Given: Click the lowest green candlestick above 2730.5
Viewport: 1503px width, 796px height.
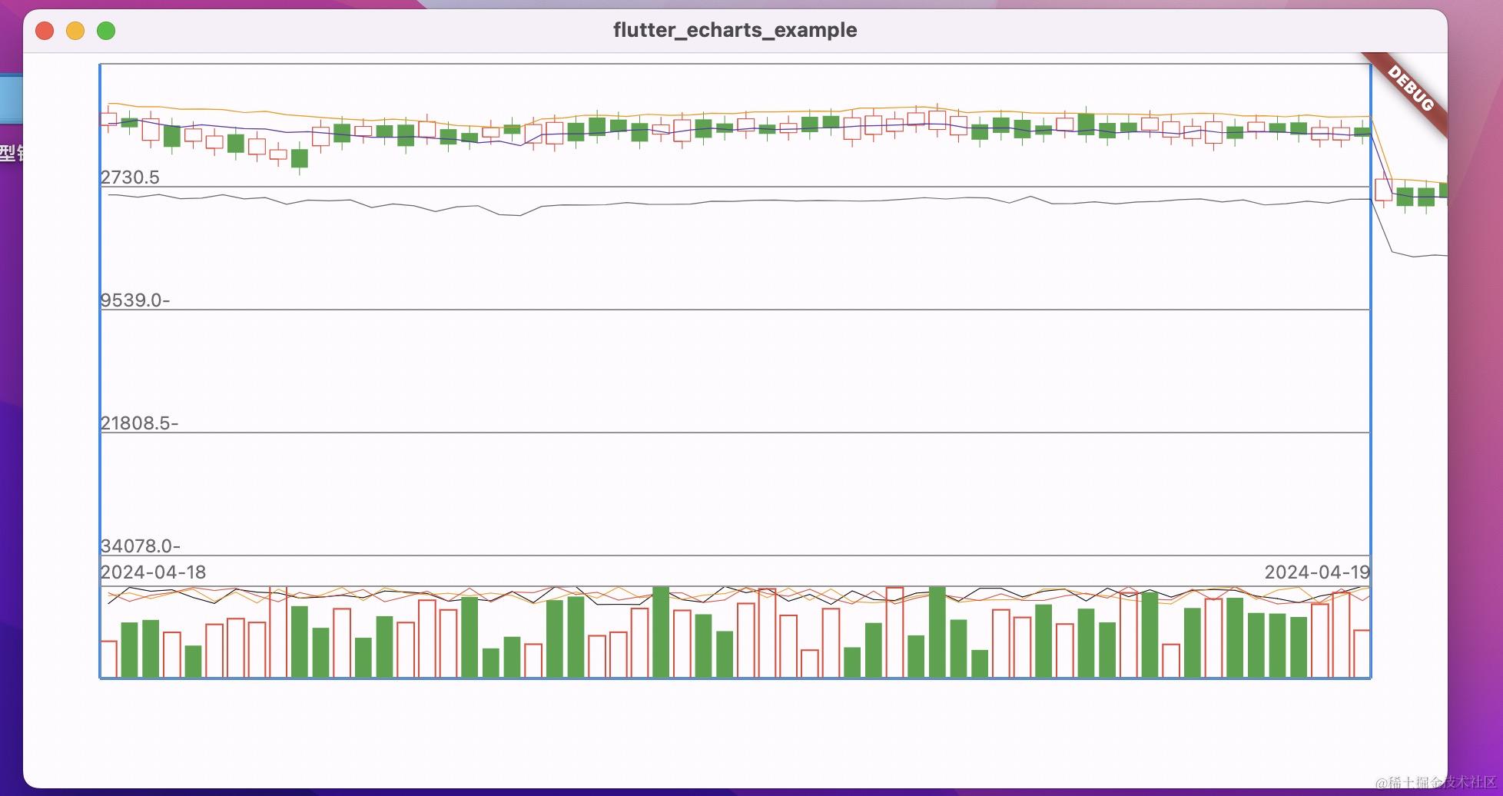Looking at the screenshot, I should coord(300,158).
